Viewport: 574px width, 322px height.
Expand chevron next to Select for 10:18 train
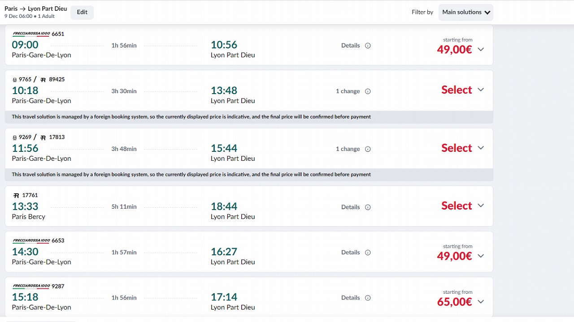pos(481,90)
